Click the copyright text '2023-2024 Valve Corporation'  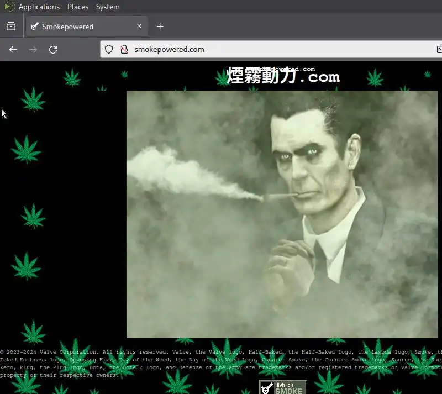pos(52,352)
